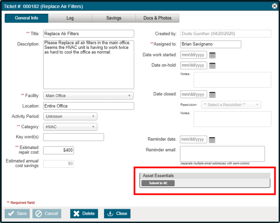This screenshot has height=223, width=280.
Task: Edit the Location field showing Entire Office
Action: [89, 106]
